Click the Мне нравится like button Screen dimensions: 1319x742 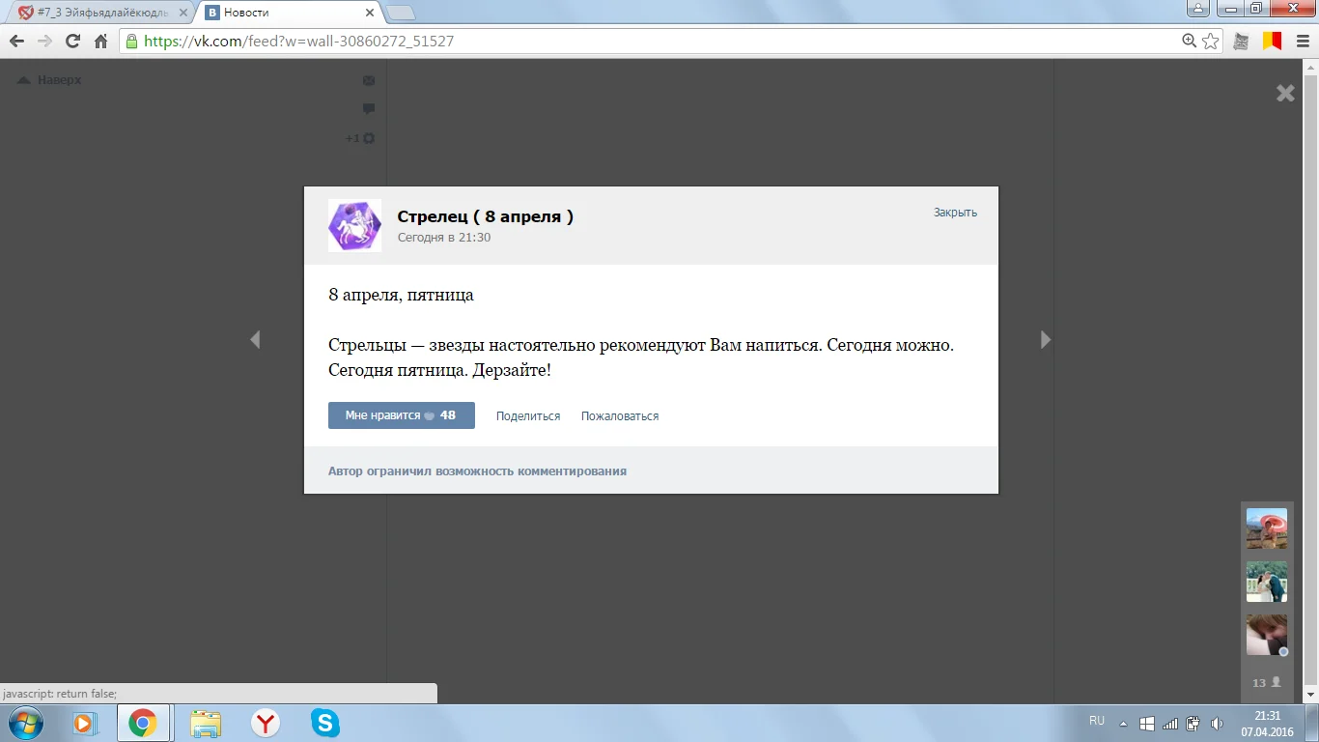click(402, 415)
